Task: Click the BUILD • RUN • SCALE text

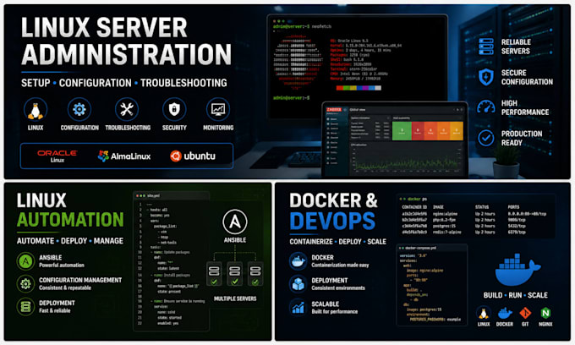Action: click(x=515, y=295)
